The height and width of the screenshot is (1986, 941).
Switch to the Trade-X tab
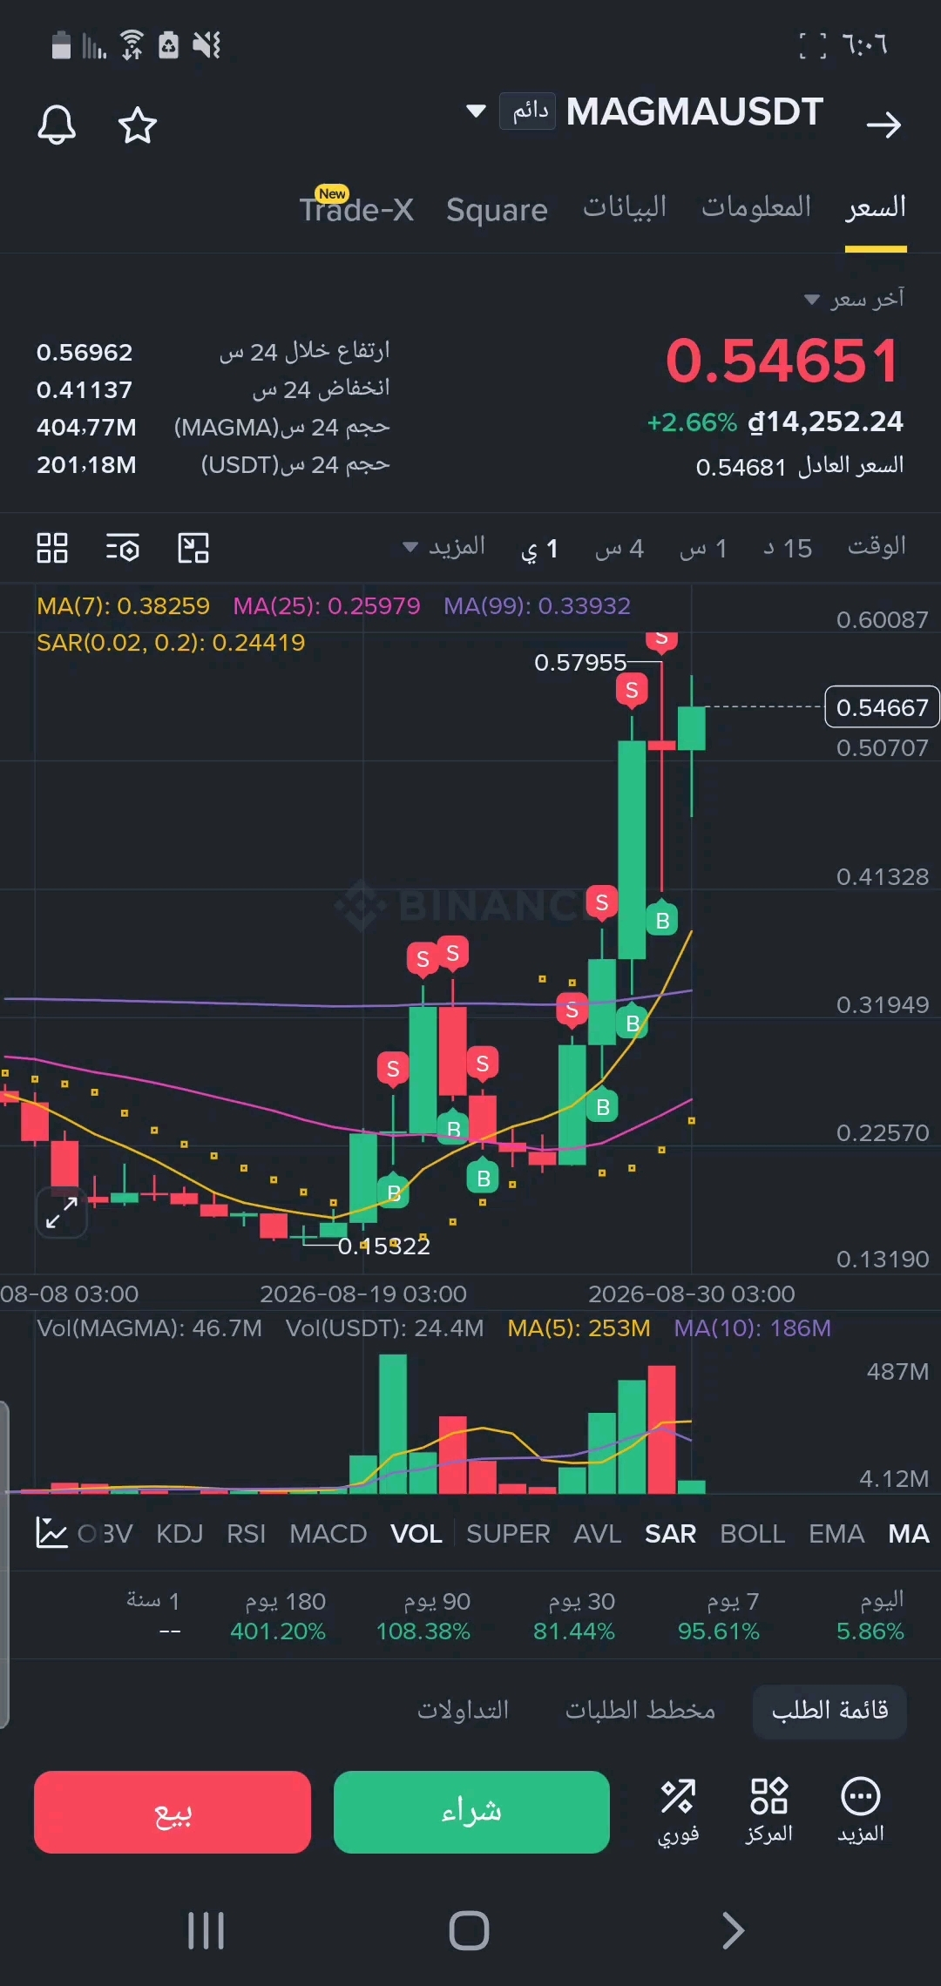(356, 209)
